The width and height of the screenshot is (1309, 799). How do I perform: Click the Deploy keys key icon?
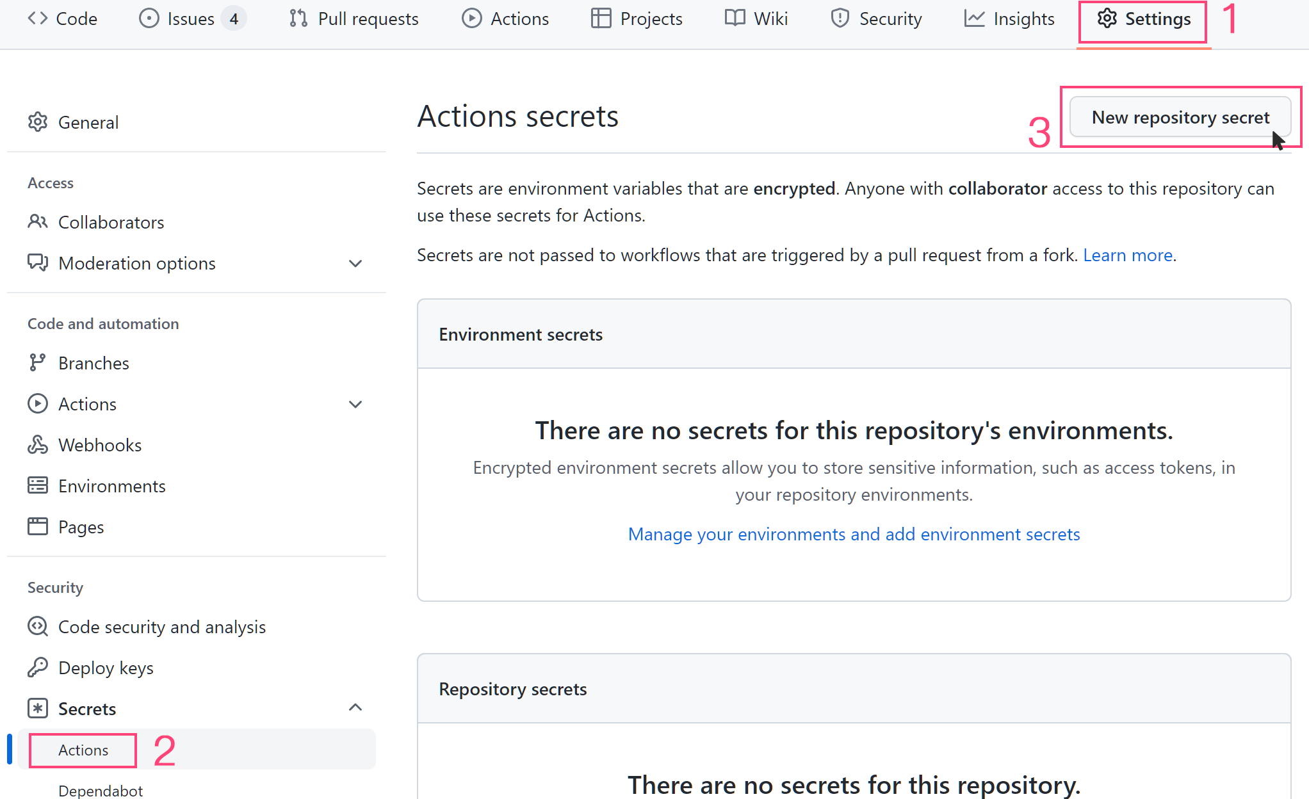[x=38, y=667]
